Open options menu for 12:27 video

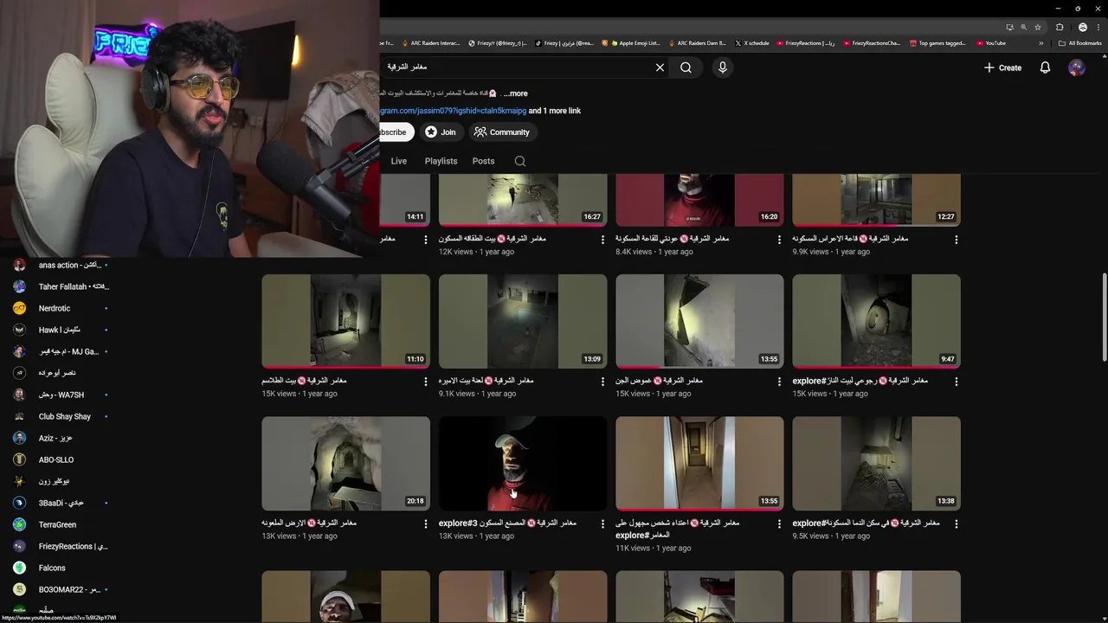pos(957,240)
